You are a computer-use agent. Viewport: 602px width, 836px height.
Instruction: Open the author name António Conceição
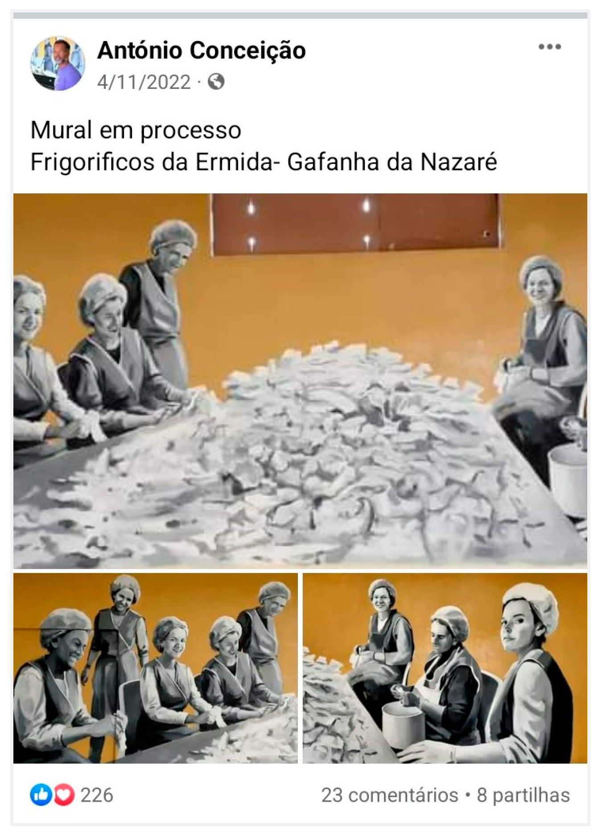click(202, 50)
